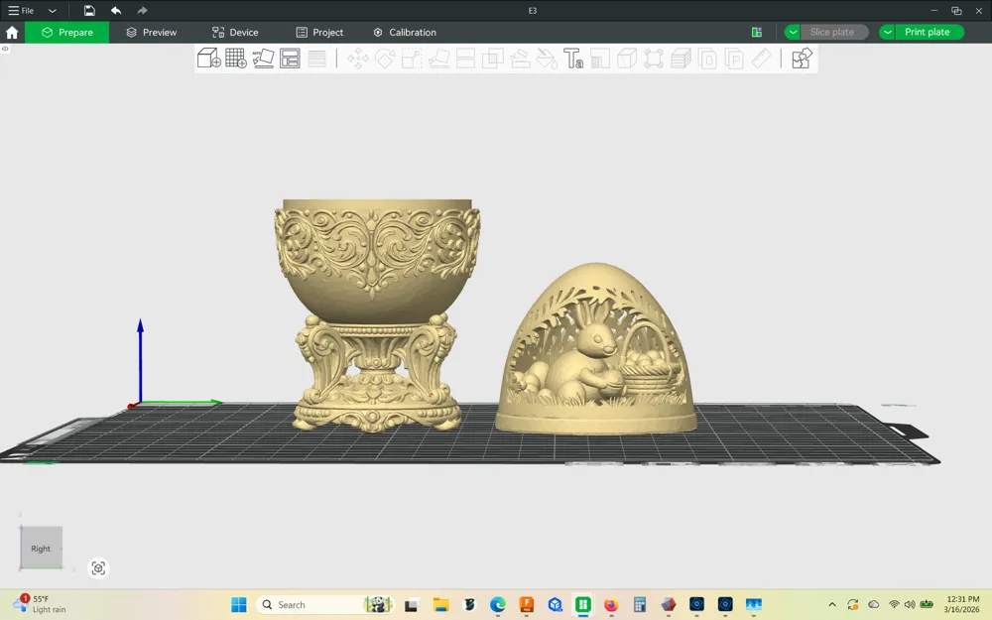992x620 pixels.
Task: Click the toolbar icon with letter D
Action: point(707,59)
